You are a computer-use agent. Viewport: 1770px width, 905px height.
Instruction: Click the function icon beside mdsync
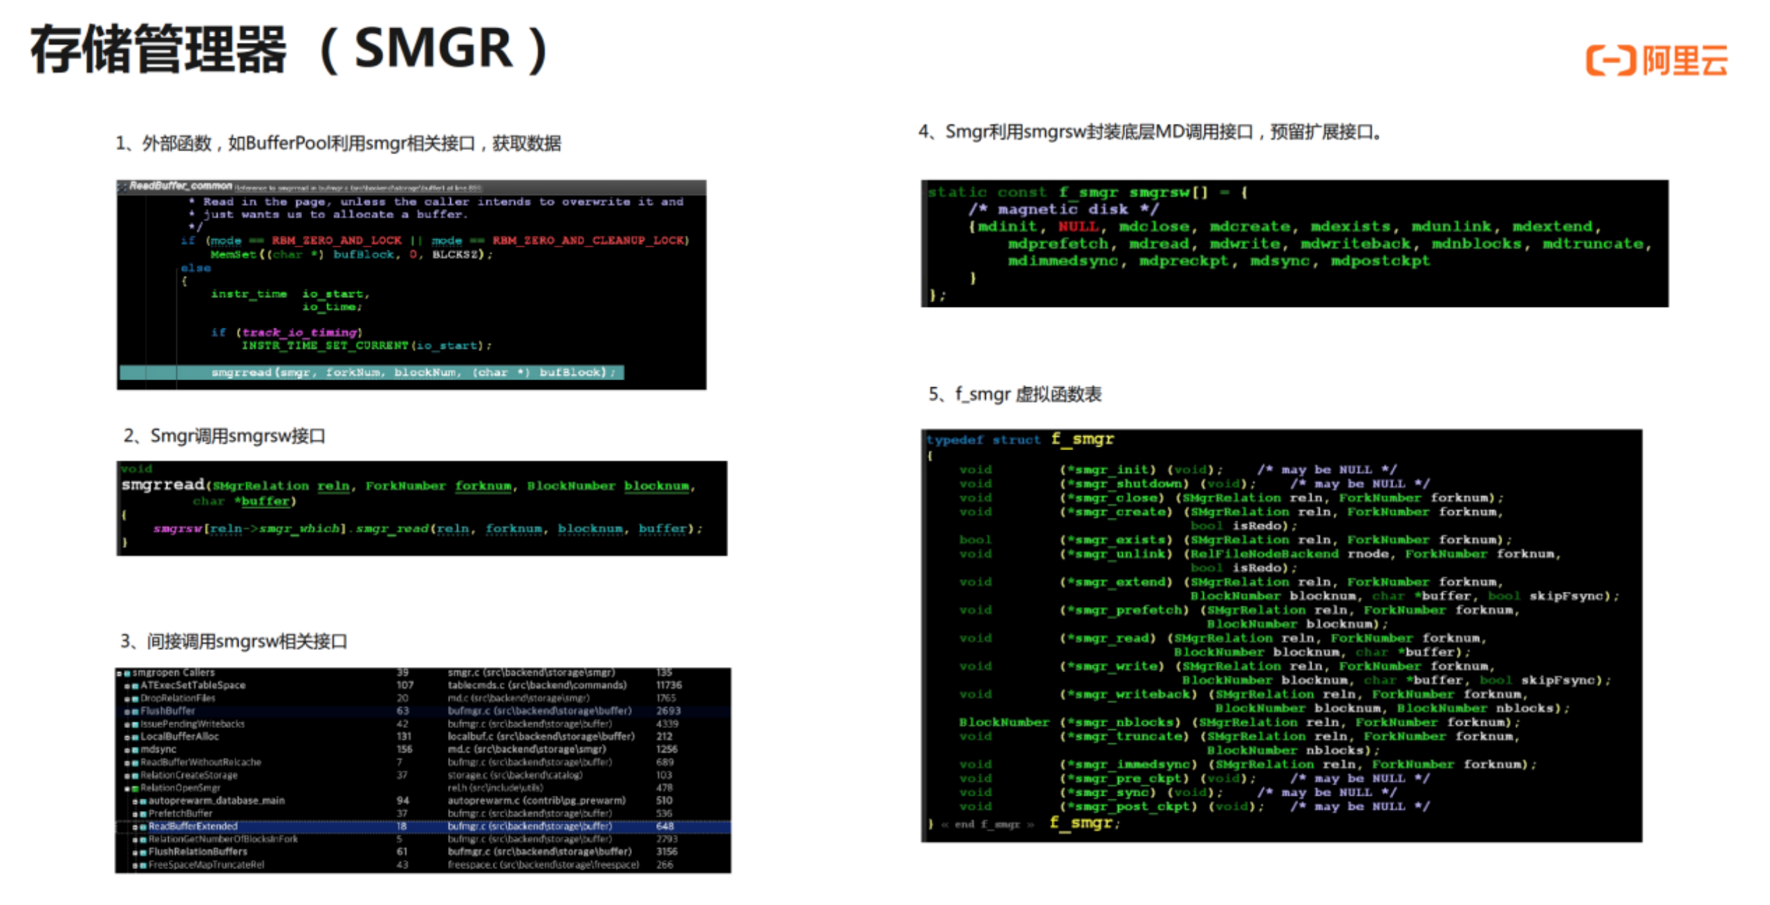click(x=135, y=750)
